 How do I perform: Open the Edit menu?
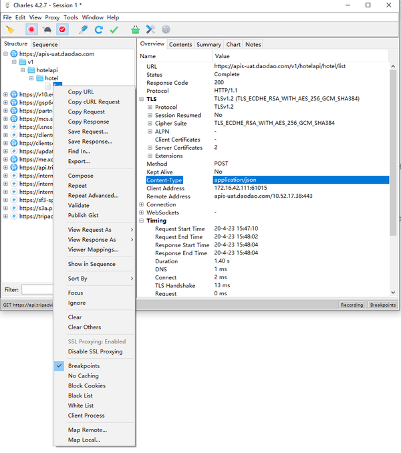(20, 17)
